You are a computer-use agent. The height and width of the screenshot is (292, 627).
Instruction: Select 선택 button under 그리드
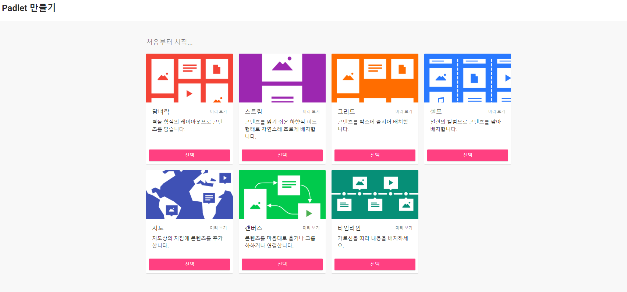(375, 155)
